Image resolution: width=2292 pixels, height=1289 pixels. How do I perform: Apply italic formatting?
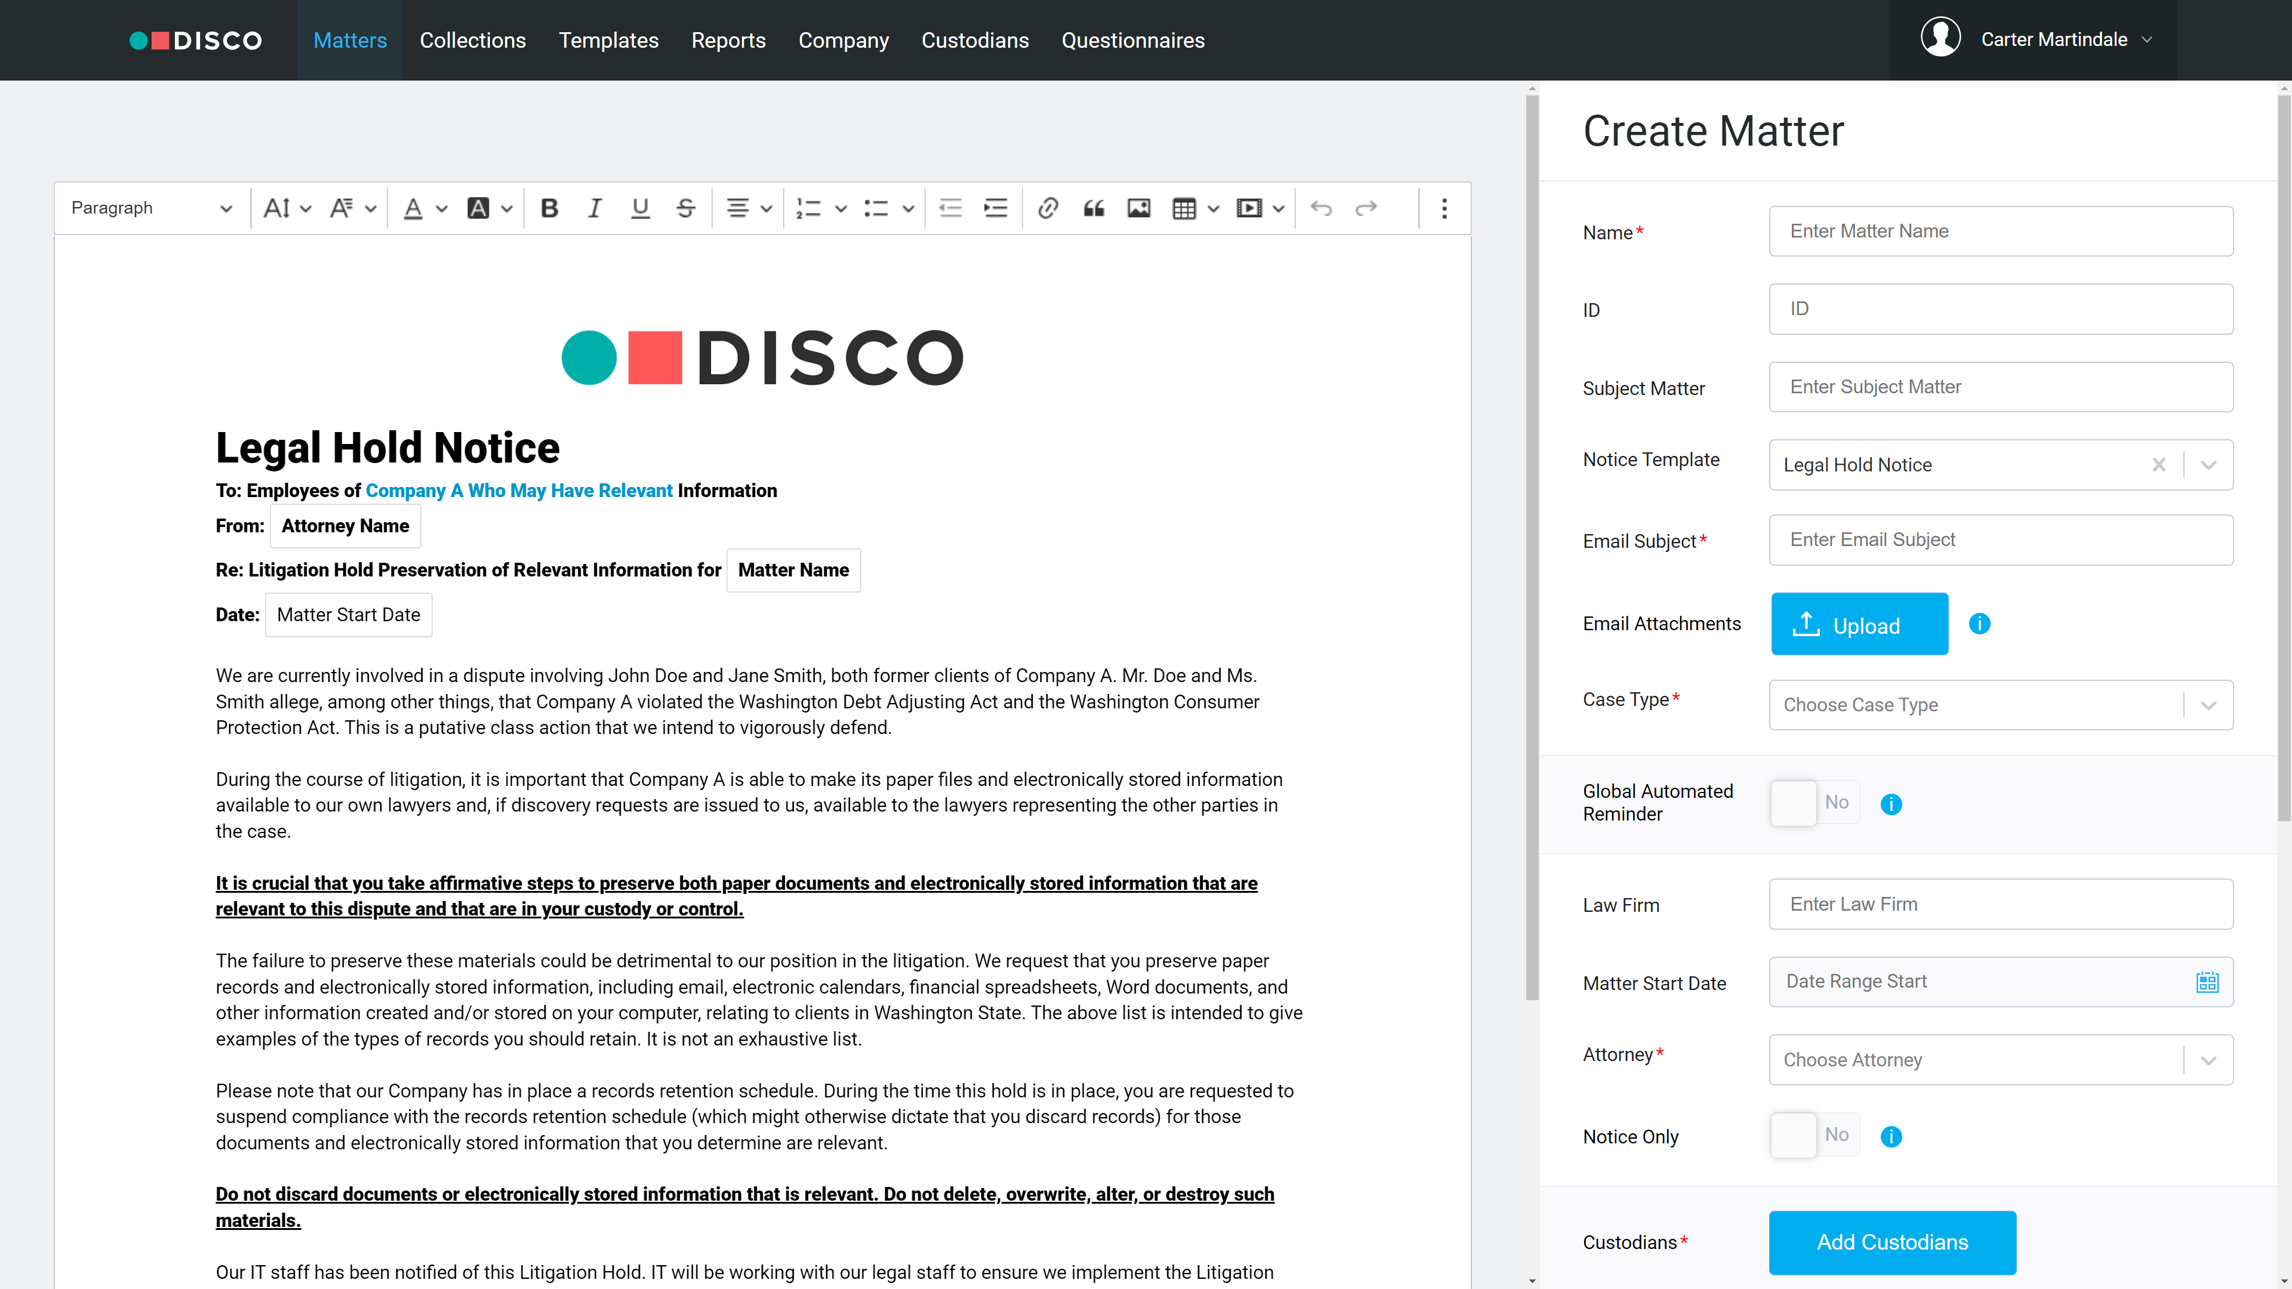[x=594, y=208]
